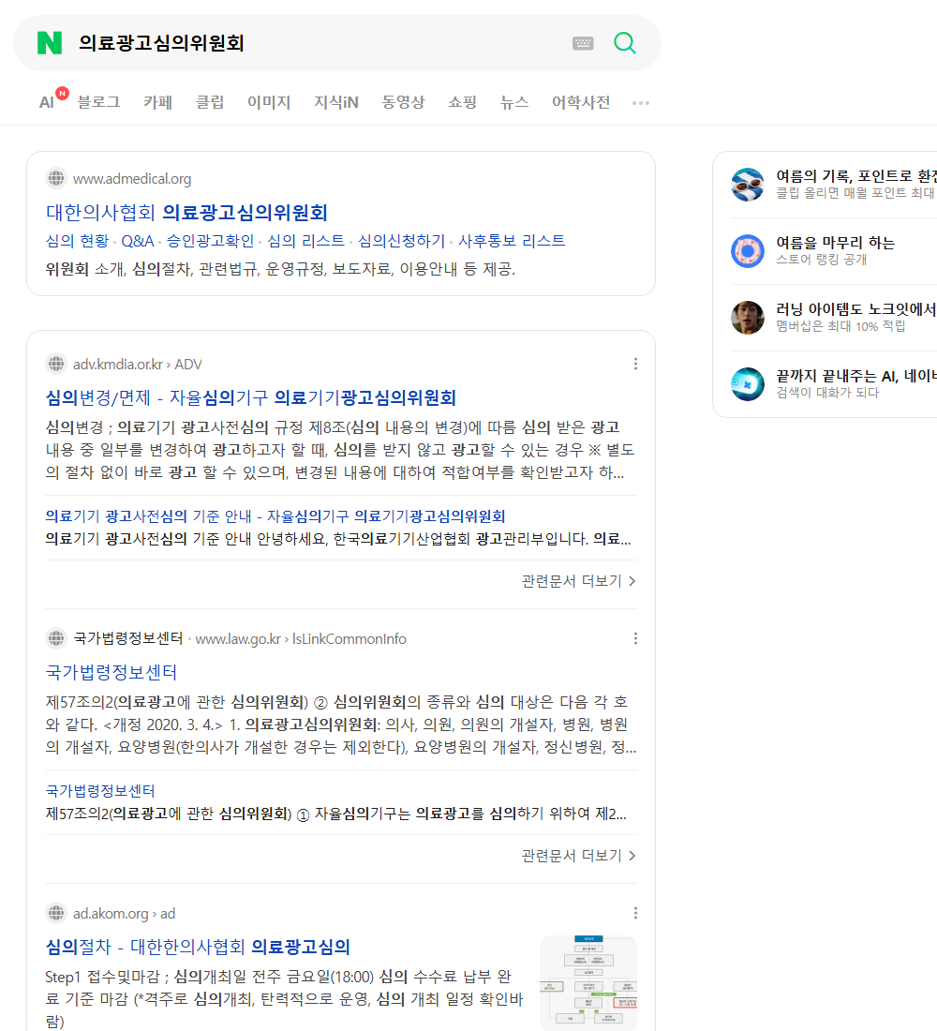Image resolution: width=937 pixels, height=1031 pixels.
Task: Click globe icon beside 국가법령정보센터 source
Action: (x=56, y=638)
